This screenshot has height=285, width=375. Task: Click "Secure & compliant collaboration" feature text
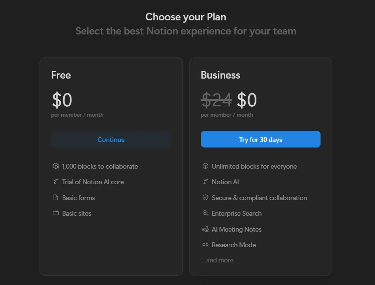(259, 198)
